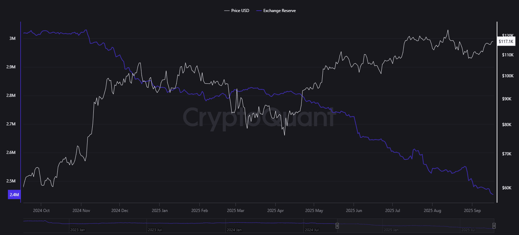
Task: Click the $117.1K current price label
Action: tap(506, 42)
